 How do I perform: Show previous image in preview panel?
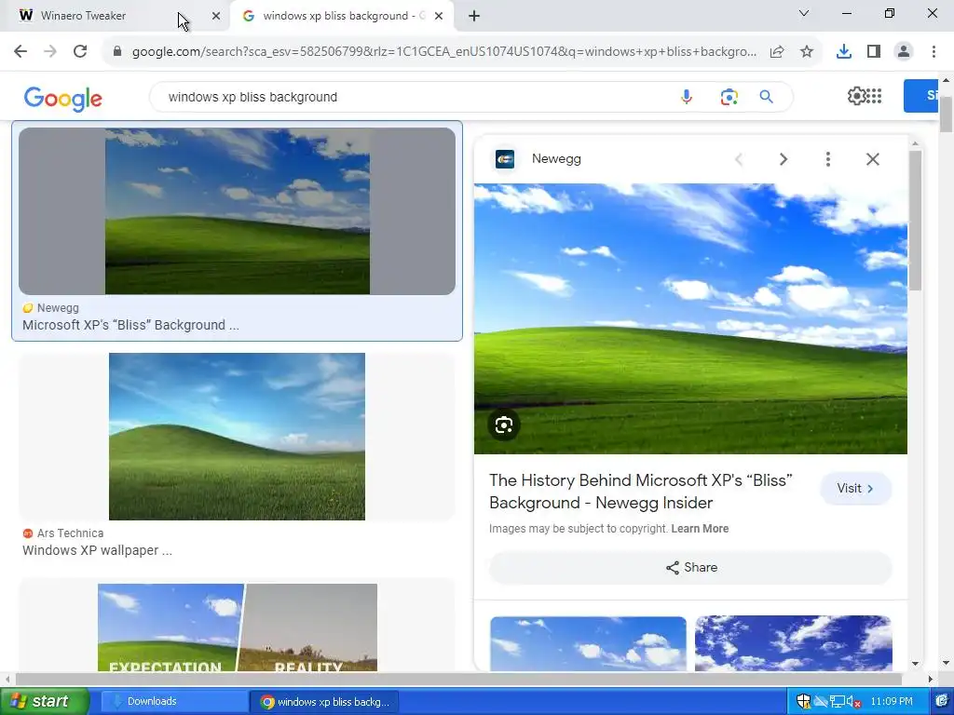tap(739, 159)
